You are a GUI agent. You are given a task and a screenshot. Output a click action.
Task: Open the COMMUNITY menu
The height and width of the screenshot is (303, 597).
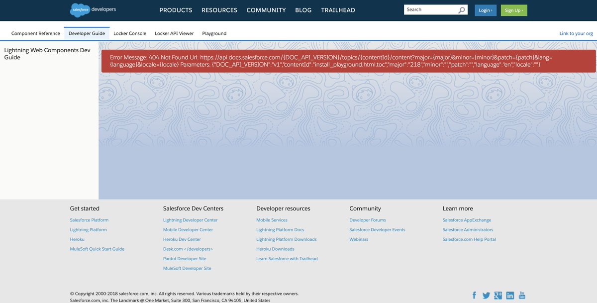266,10
